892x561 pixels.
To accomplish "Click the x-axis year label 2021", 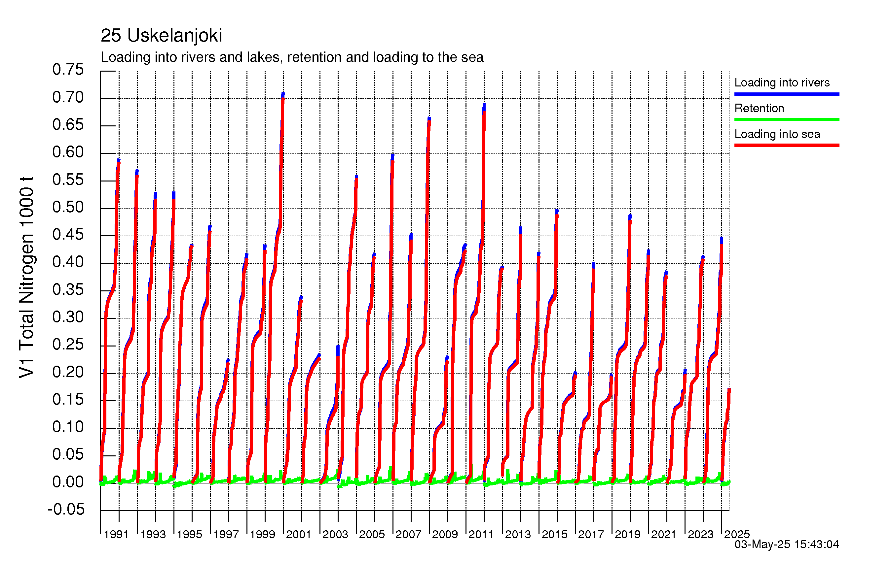I will pos(664,534).
